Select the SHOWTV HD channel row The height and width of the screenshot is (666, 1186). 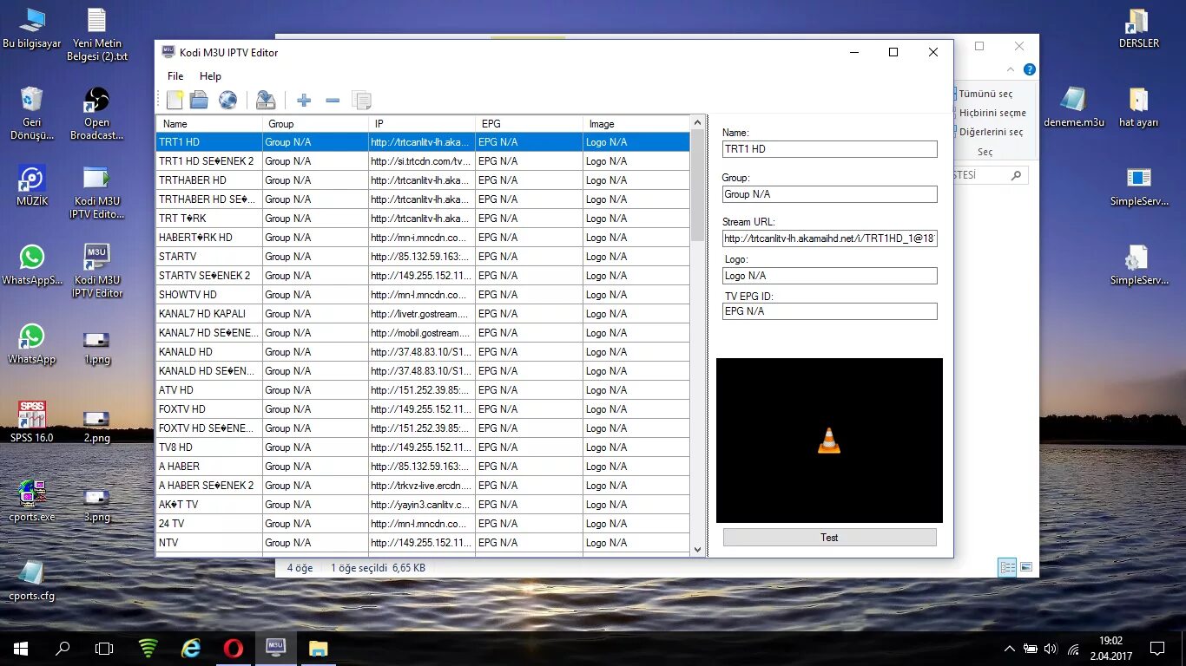[423, 295]
